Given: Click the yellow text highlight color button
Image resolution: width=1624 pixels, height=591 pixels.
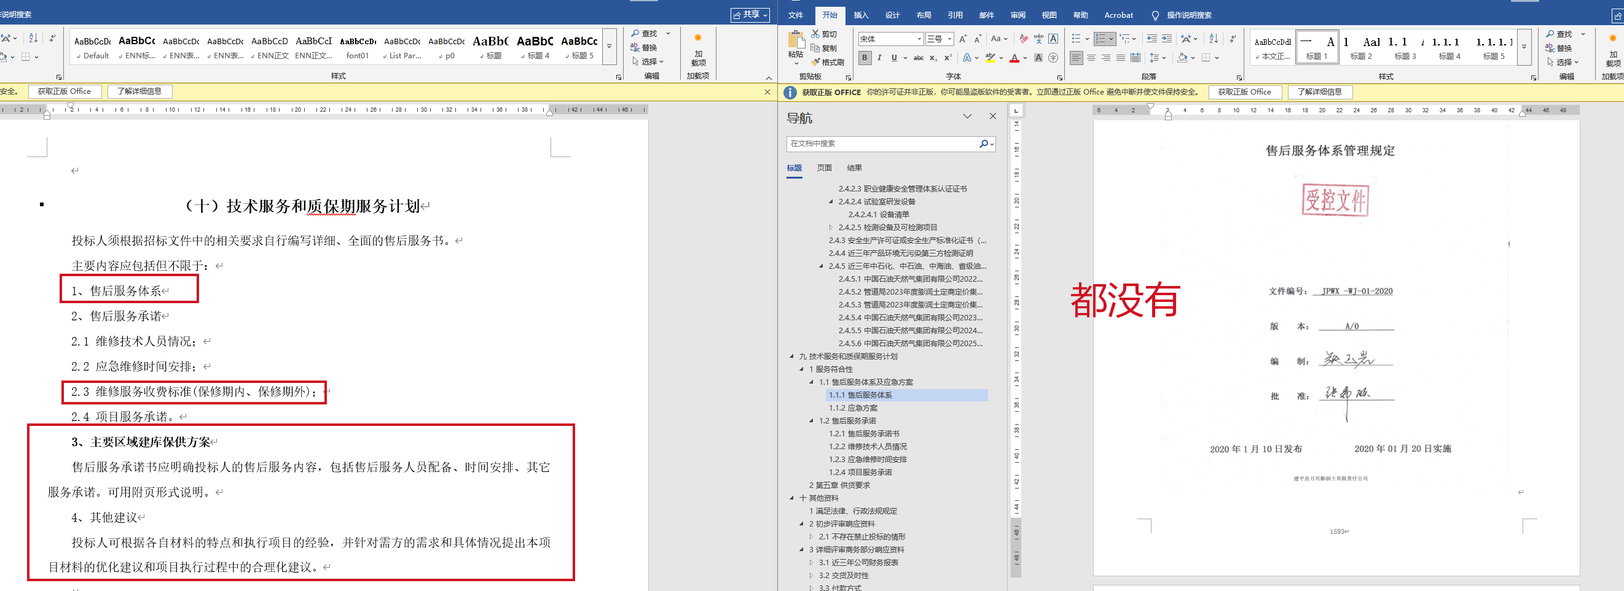Looking at the screenshot, I should tap(990, 58).
